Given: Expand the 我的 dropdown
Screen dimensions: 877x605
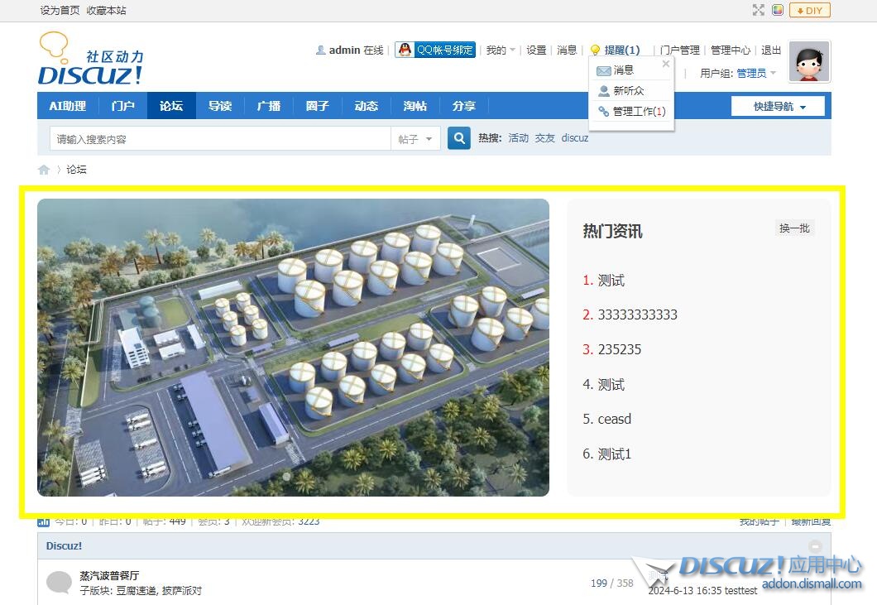Looking at the screenshot, I should click(500, 50).
